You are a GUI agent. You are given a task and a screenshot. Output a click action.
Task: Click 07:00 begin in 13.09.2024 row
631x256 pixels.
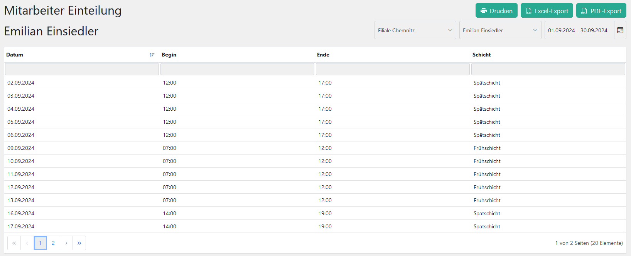coord(169,200)
